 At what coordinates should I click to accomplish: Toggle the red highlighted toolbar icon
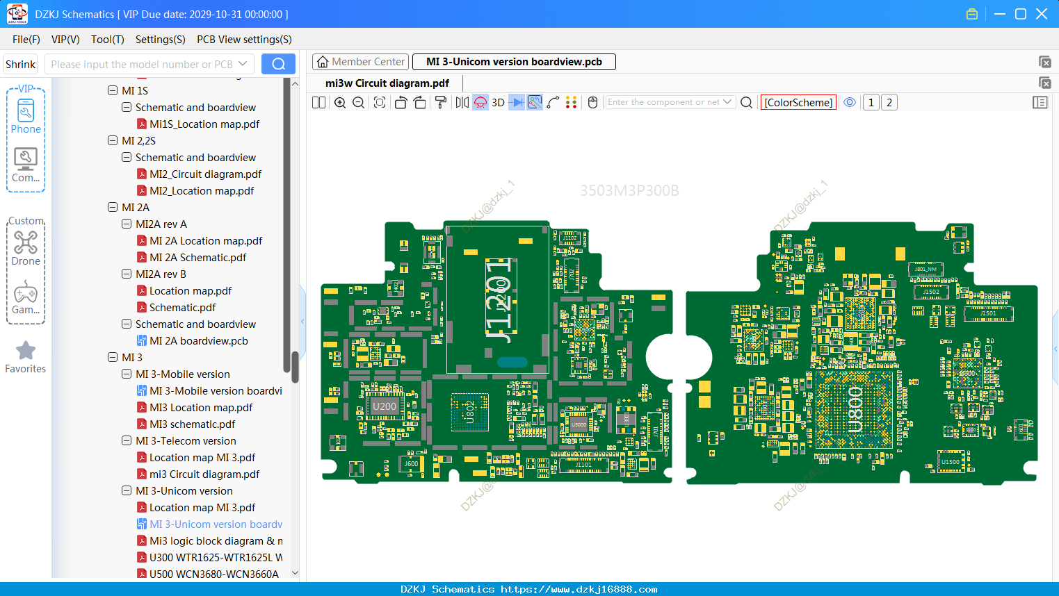(x=480, y=102)
